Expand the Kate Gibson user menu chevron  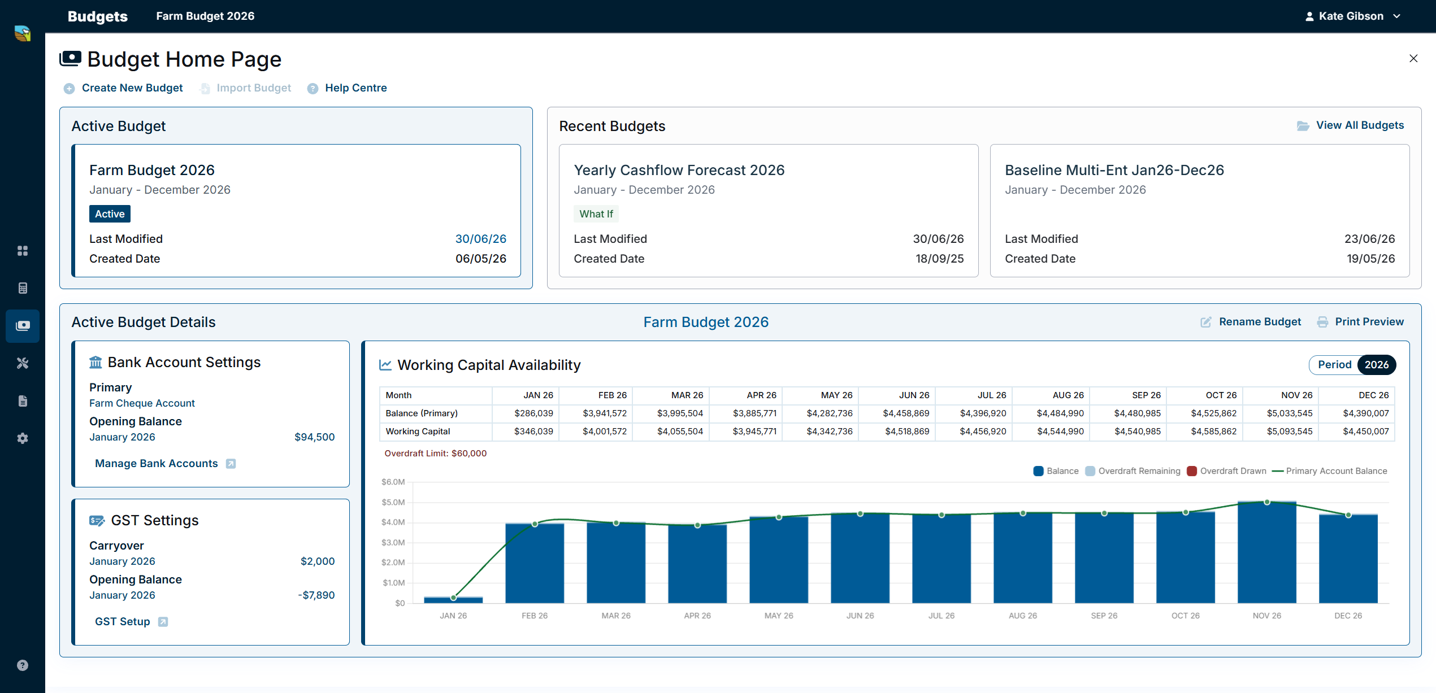1397,16
